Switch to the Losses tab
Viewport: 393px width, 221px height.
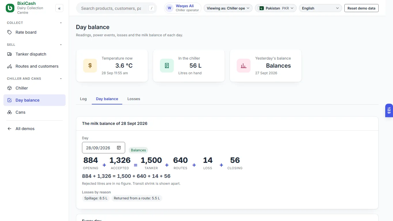tap(134, 99)
